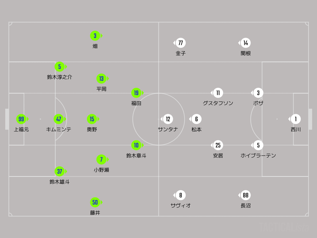Pick green player marker 19 福田

coord(137,93)
